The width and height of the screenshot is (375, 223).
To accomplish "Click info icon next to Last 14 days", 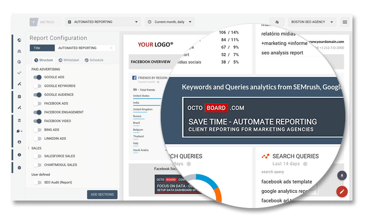I will point(305,164).
